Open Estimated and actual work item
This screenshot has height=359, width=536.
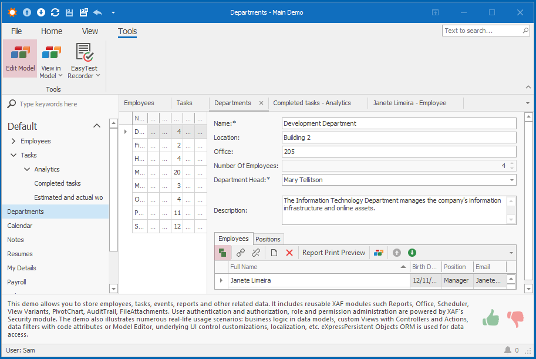(68, 197)
